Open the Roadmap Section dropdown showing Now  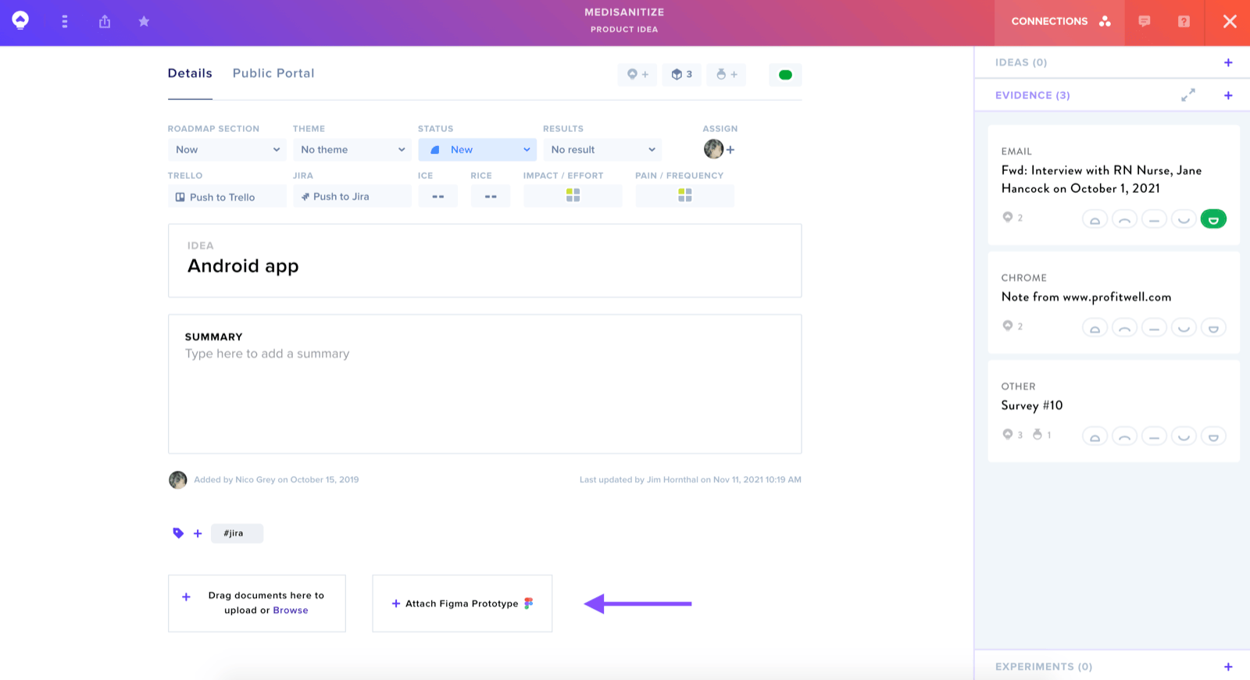click(x=227, y=150)
